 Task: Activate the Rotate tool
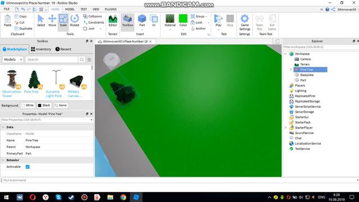[75, 20]
